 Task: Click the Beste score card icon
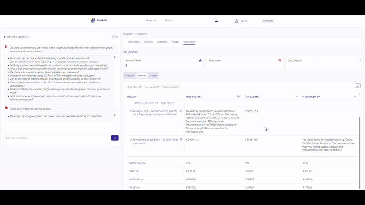[x=280, y=61]
